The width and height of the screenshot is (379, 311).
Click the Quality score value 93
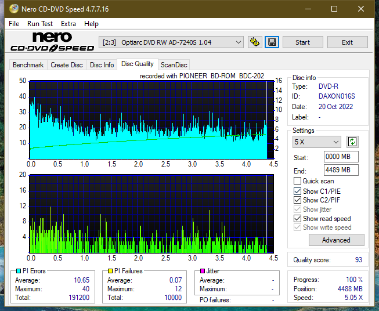click(x=359, y=260)
